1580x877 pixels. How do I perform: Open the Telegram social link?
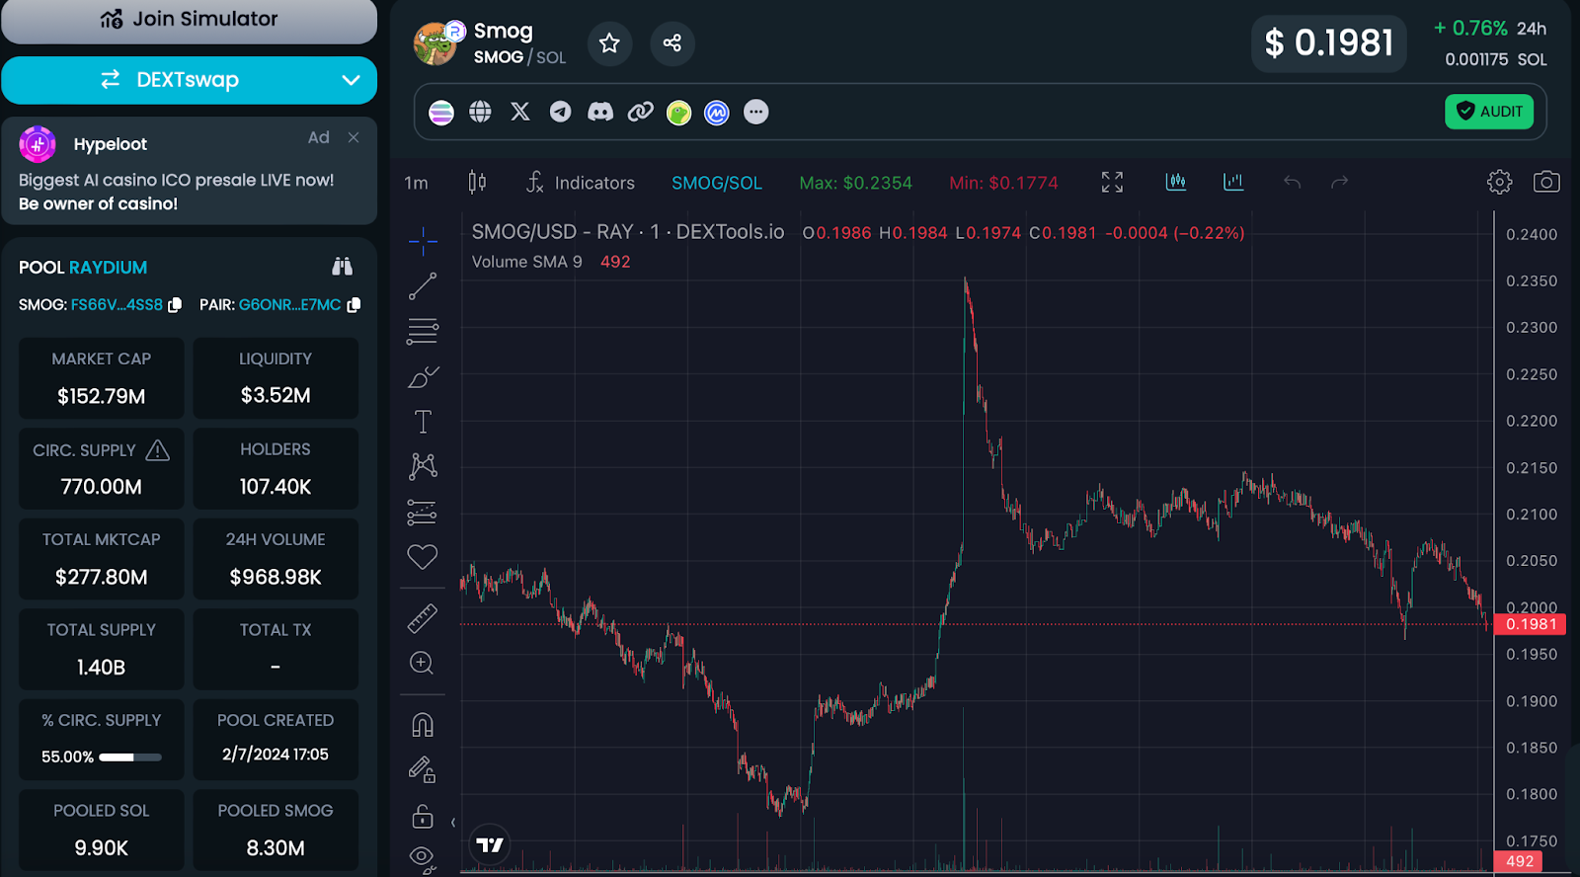(560, 112)
